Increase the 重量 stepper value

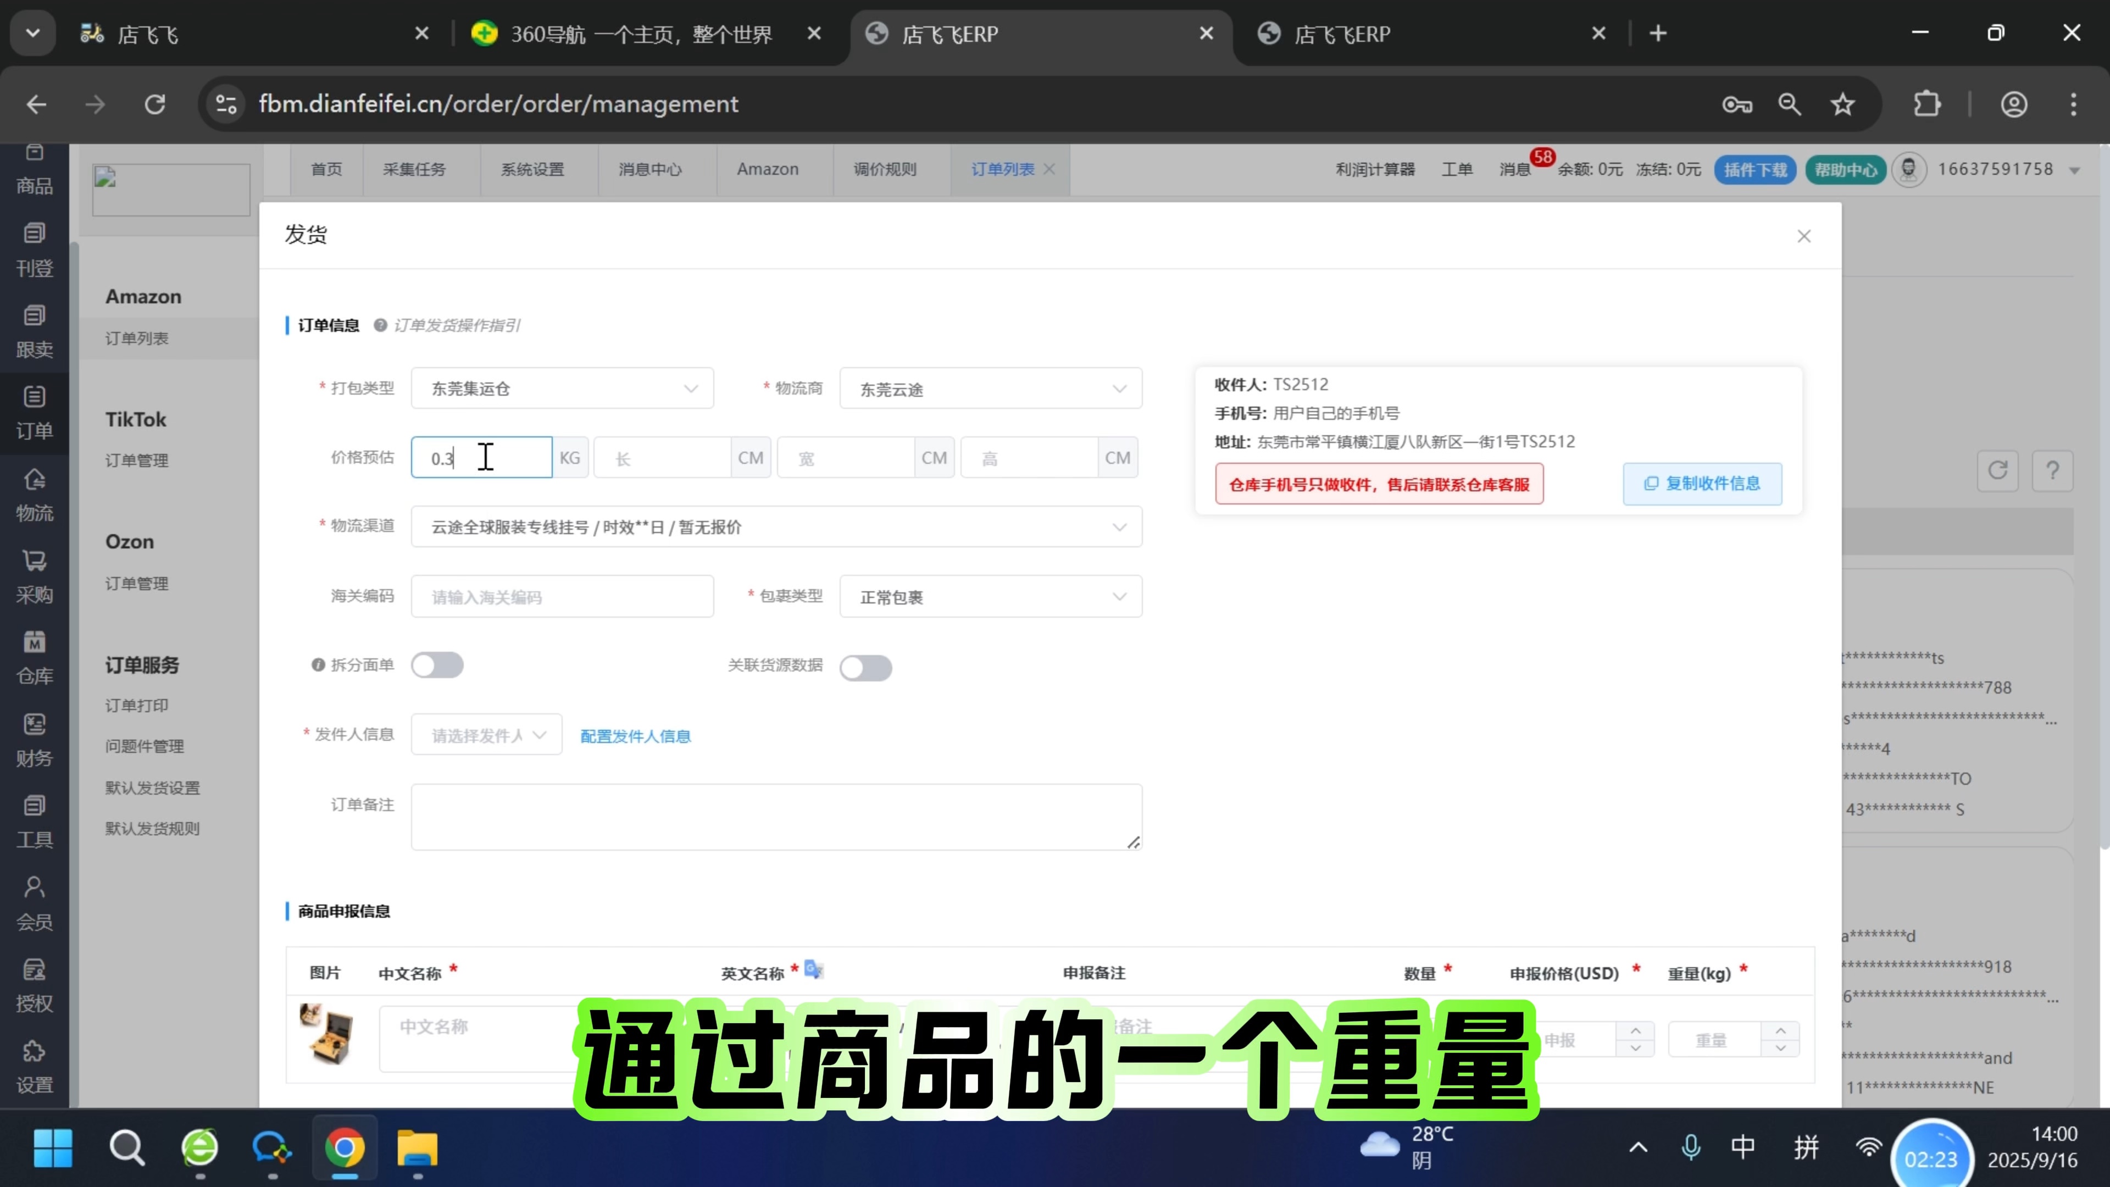click(x=1781, y=1030)
